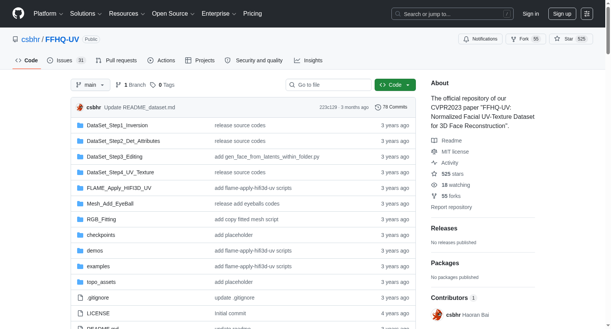
Task: Expand the Resources menu
Action: coord(127,14)
